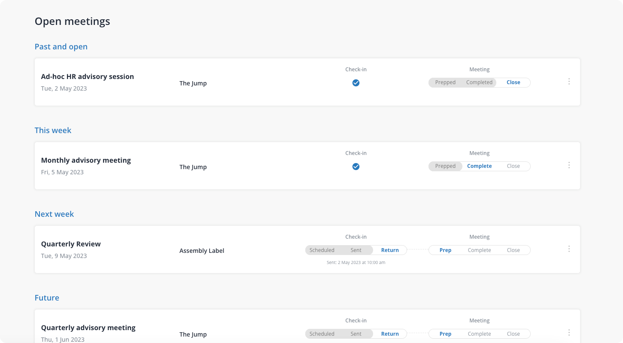Click Complete for the Monthly advisory meeting

479,166
